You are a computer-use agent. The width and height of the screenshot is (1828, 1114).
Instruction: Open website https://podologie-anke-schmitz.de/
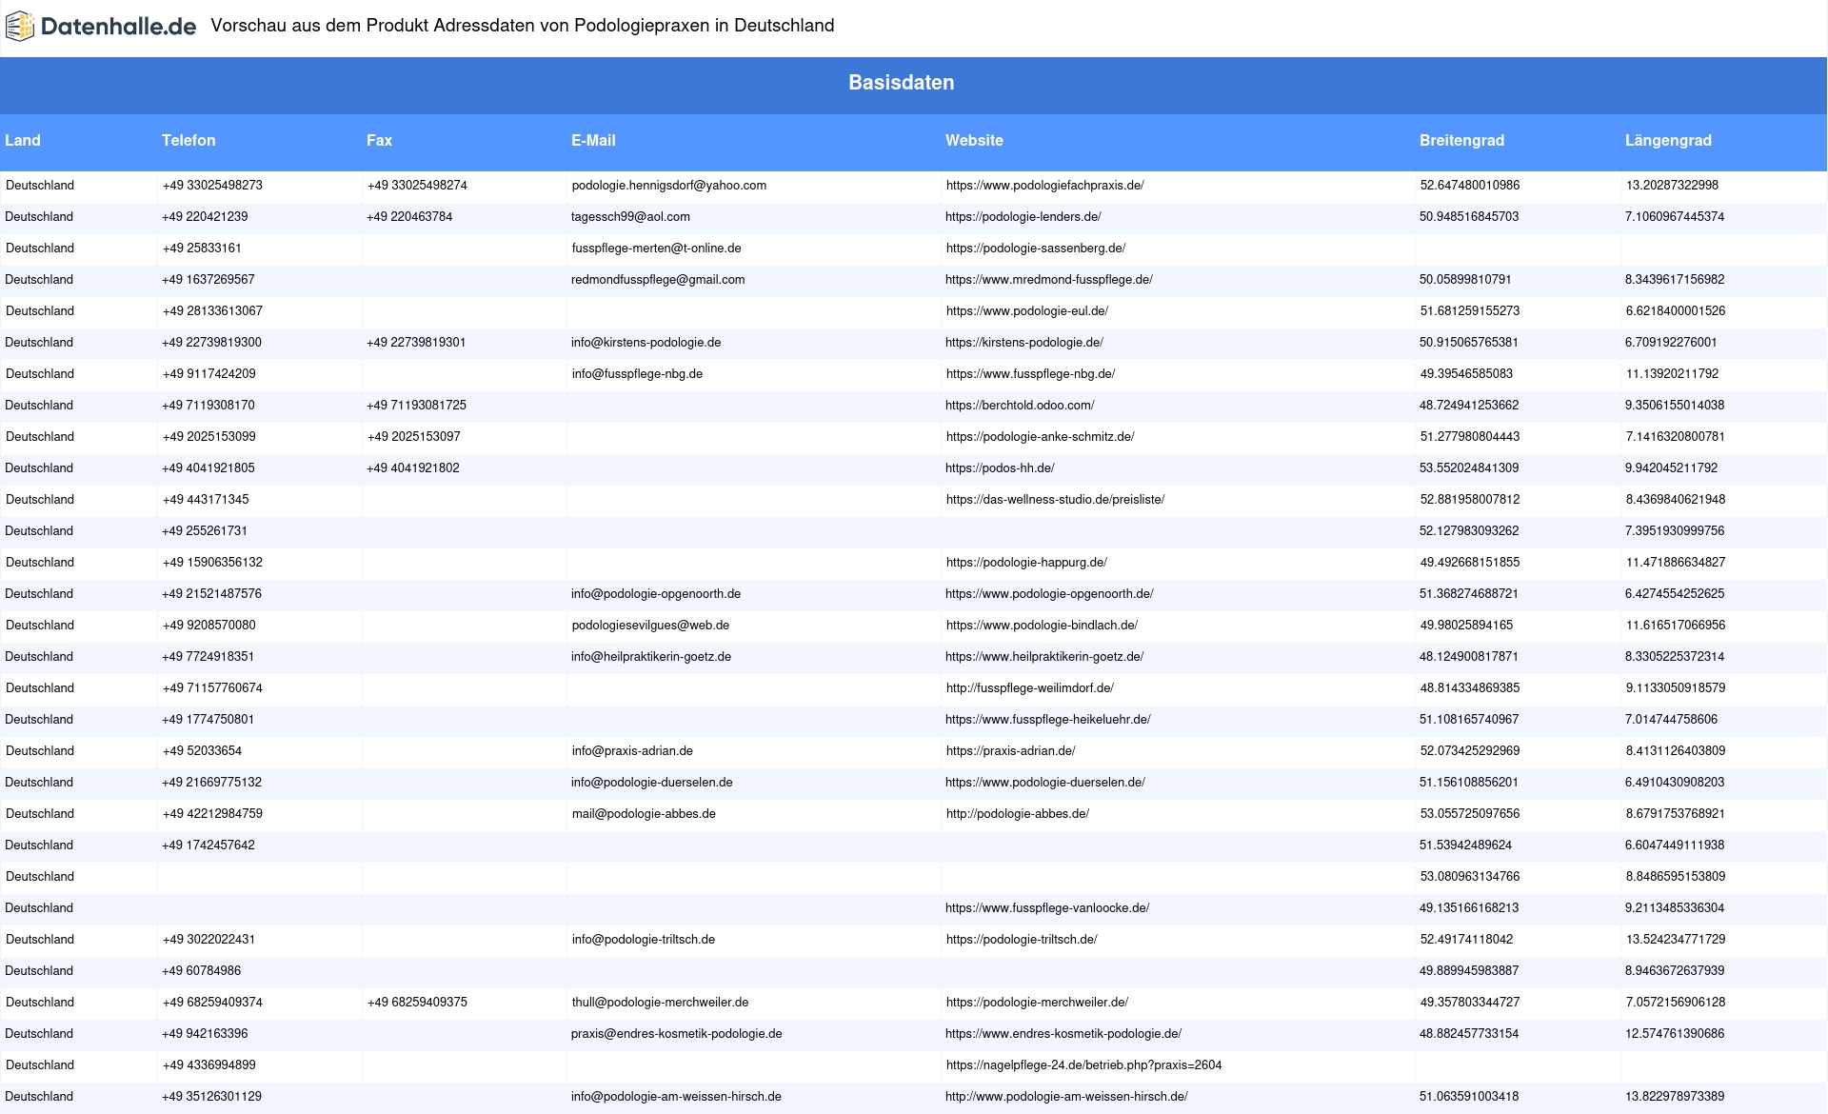pyautogui.click(x=1040, y=437)
